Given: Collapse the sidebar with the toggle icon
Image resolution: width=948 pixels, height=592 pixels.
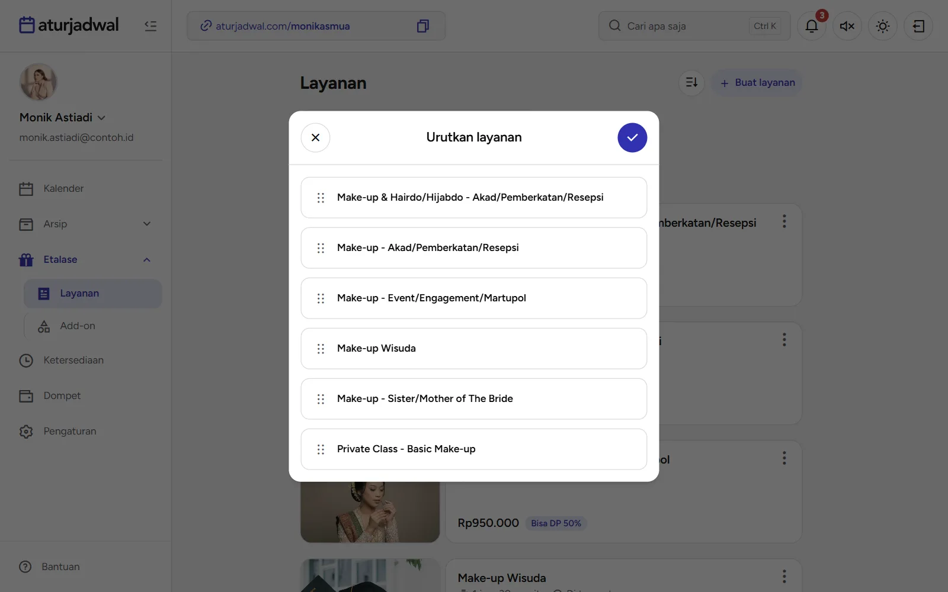Looking at the screenshot, I should (x=150, y=25).
